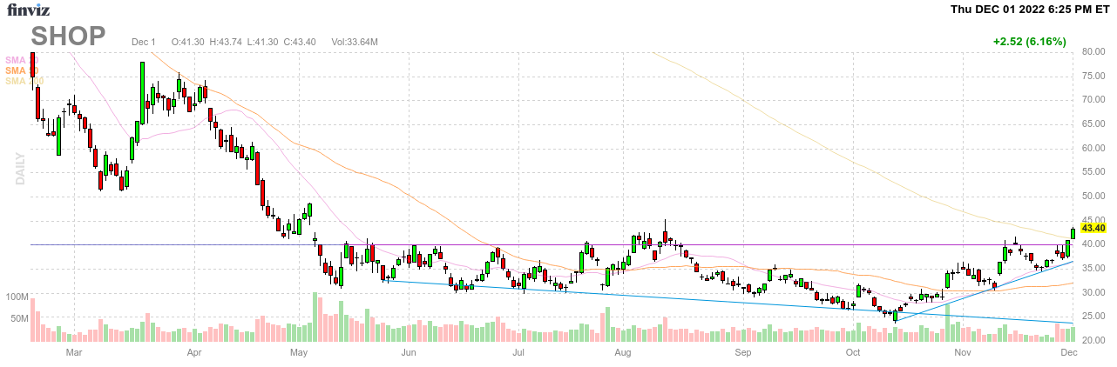Click the 30.00 price axis label

1093,293
